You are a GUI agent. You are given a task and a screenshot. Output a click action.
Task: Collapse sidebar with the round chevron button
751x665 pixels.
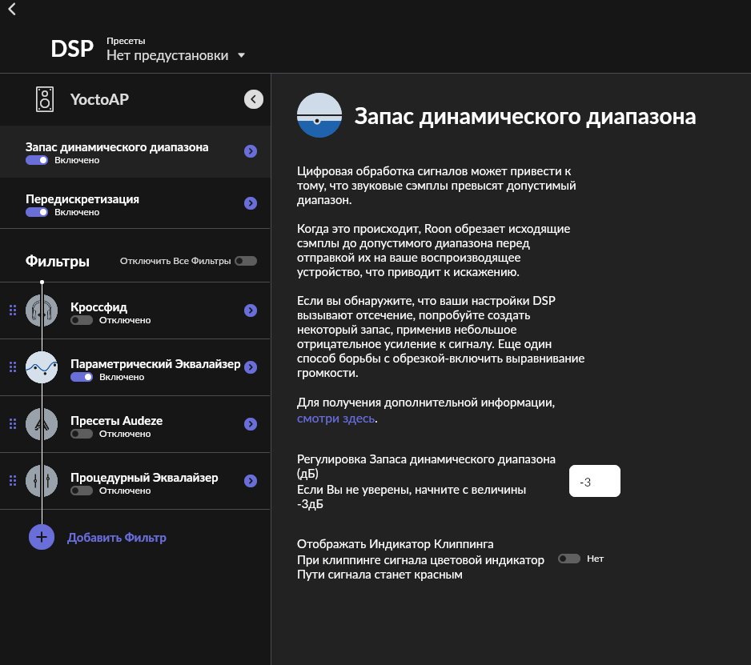(253, 99)
